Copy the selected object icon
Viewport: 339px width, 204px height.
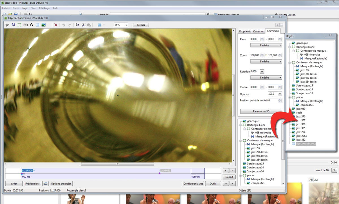tap(77, 25)
